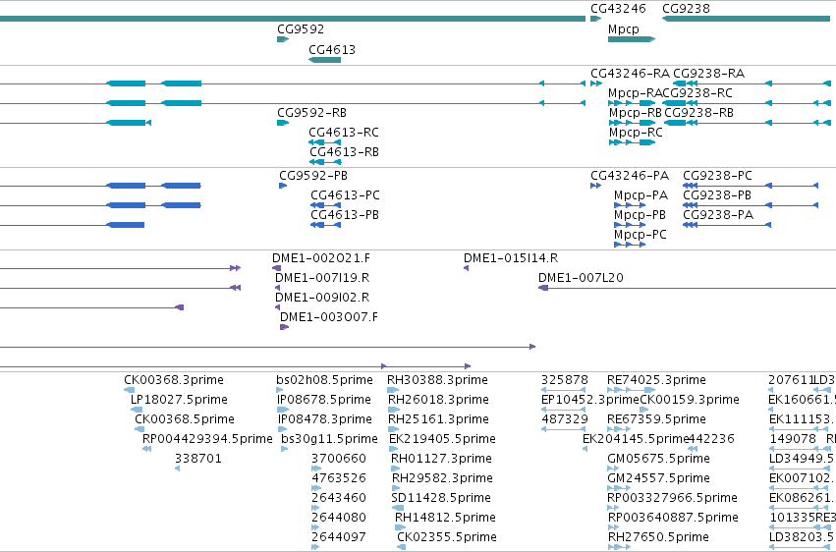Click EST IP08678.5prime
Viewport: 836px width, 552px height.
tap(325, 400)
